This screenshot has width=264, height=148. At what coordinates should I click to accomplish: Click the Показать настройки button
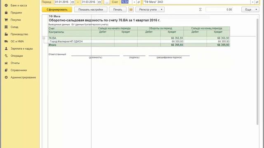(91, 9)
